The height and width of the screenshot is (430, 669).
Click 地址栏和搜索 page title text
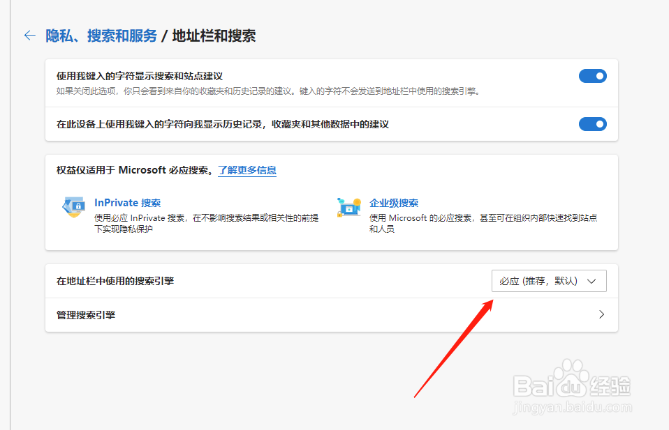click(x=214, y=36)
